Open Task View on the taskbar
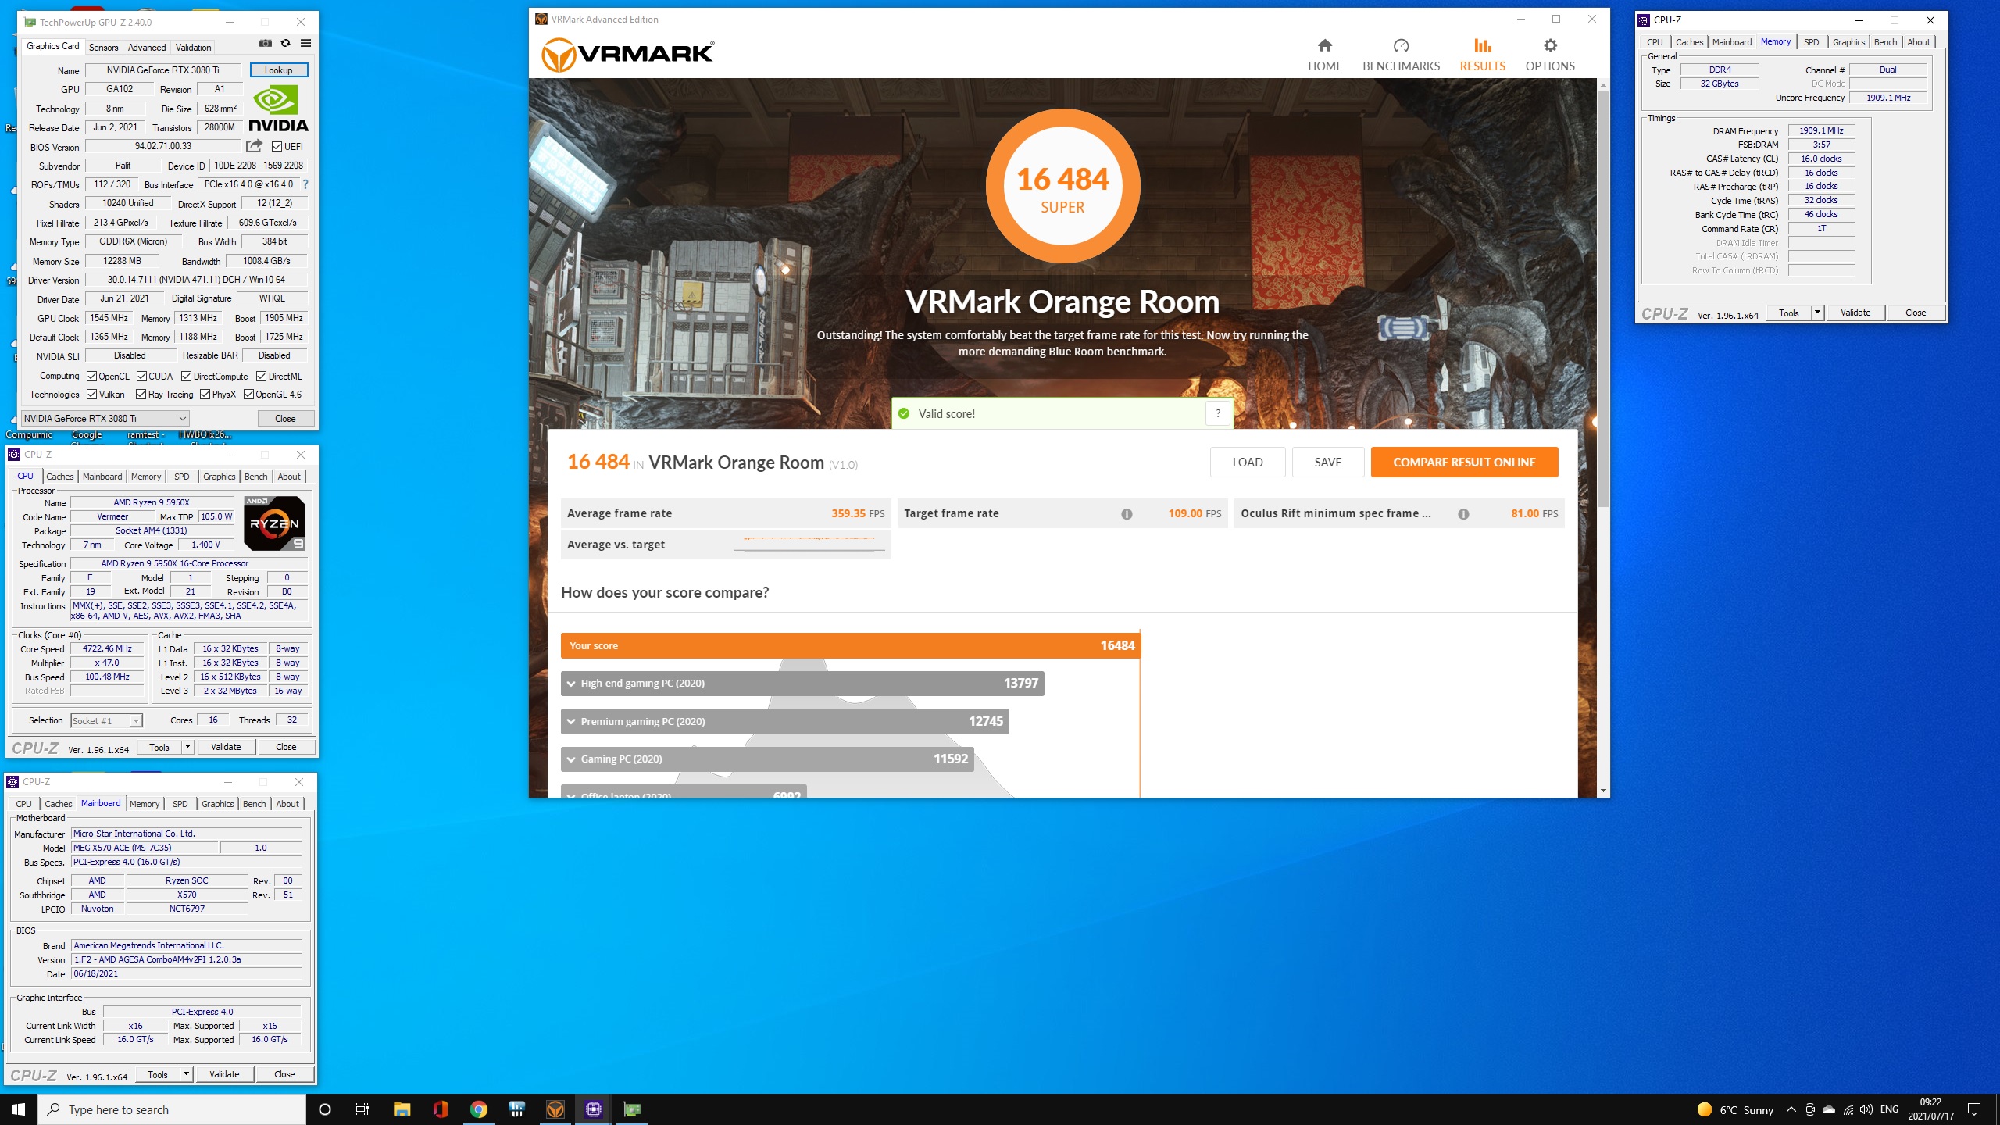Viewport: 2000px width, 1125px height. click(362, 1109)
